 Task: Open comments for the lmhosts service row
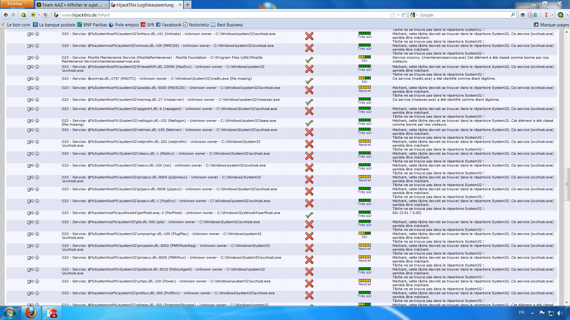point(31,34)
